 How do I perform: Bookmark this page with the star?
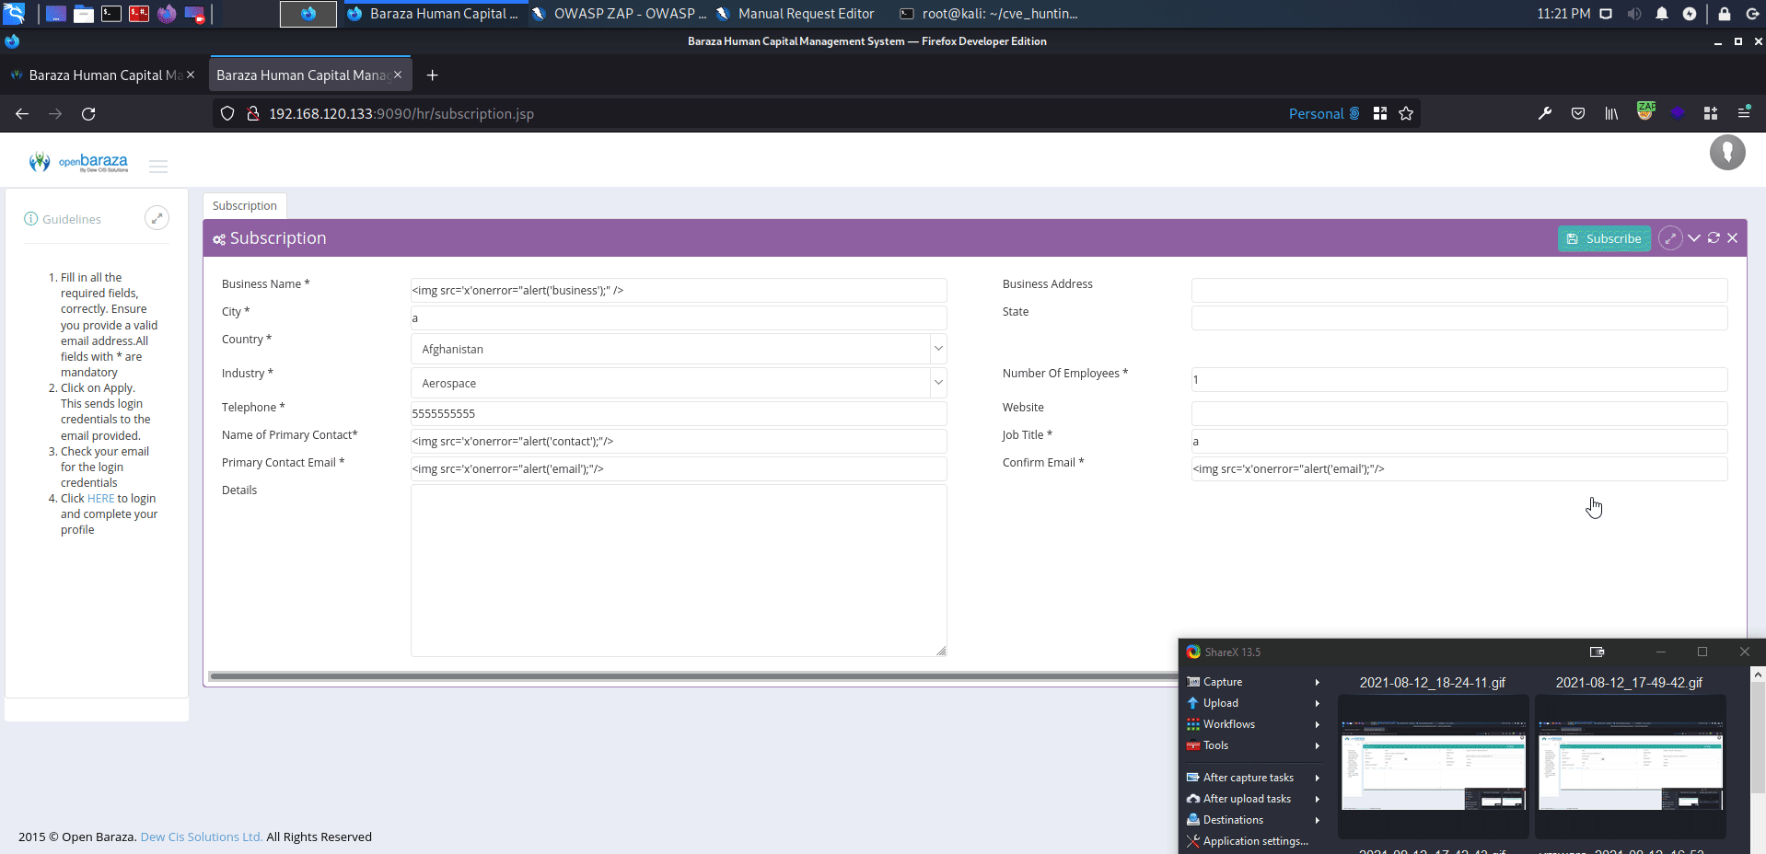click(1406, 113)
